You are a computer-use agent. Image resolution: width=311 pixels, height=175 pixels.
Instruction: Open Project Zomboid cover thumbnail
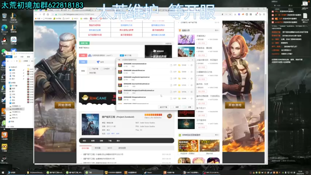pos(90,124)
